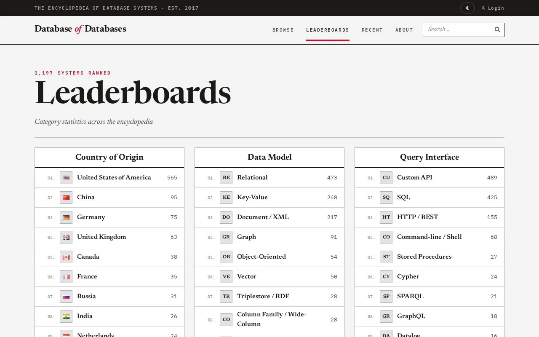539x337 pixels.
Task: Click the Germany flag icon
Action: [66, 217]
